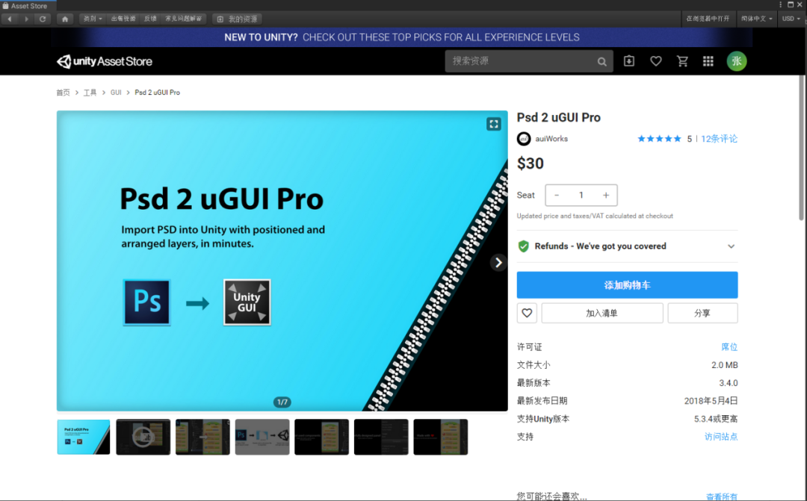Screen dimensions: 807x501
Task: Decrease seat count with minus button
Action: point(557,196)
